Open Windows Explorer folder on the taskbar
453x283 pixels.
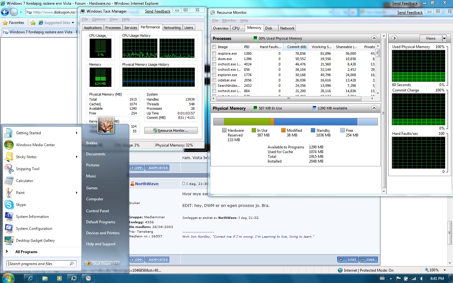click(x=45, y=278)
